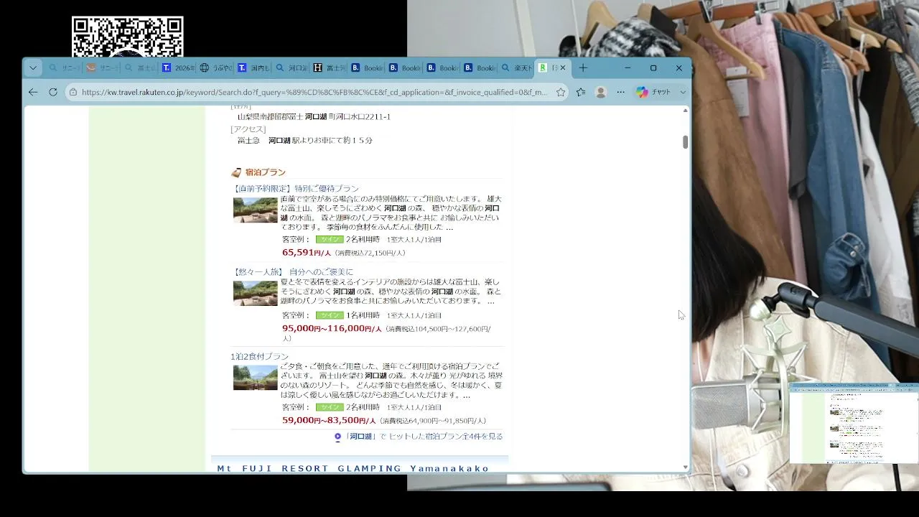Click the page vertical scrollbar thumb
919x517 pixels.
(686, 142)
